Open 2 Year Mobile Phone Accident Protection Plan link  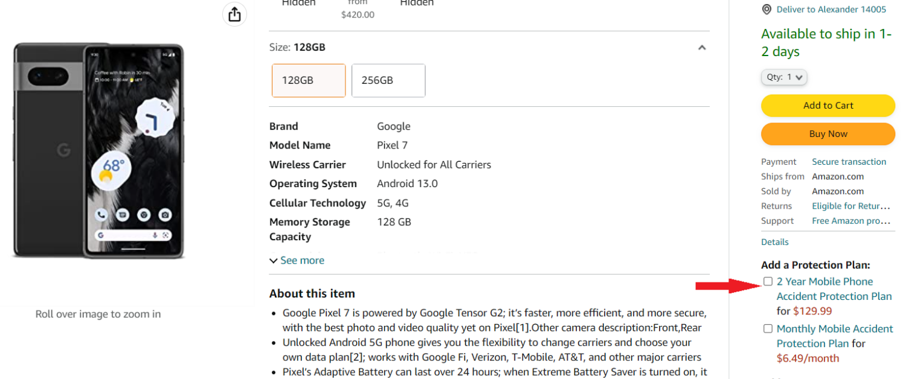(834, 289)
